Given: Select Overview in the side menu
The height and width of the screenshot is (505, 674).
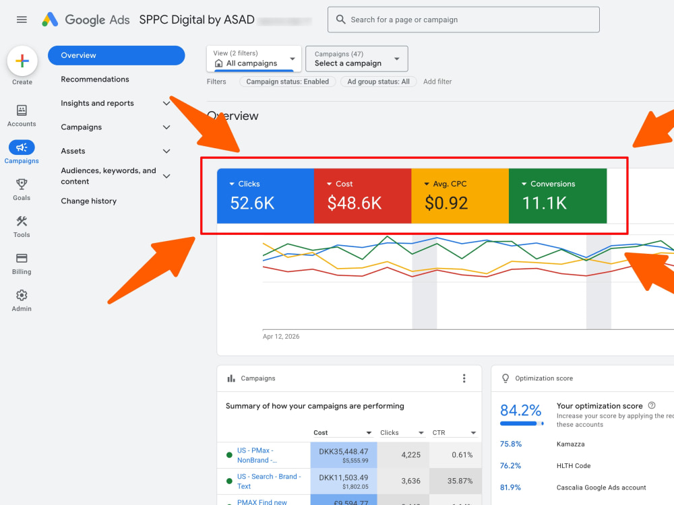Looking at the screenshot, I should [x=116, y=55].
